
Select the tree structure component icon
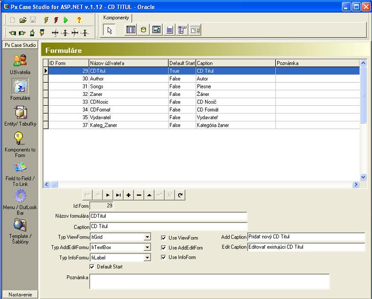click(x=182, y=30)
